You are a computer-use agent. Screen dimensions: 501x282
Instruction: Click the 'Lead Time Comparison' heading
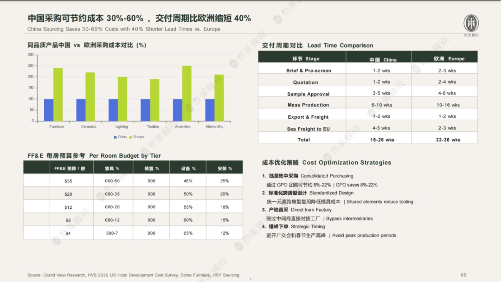coord(340,45)
